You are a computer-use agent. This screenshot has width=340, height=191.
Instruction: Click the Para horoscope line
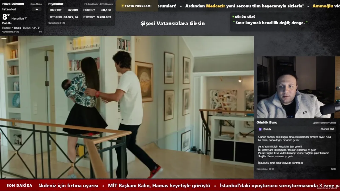pos(294,153)
